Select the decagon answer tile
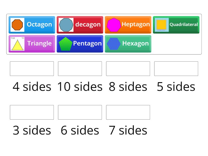208x156 pixels. pyautogui.click(x=80, y=25)
